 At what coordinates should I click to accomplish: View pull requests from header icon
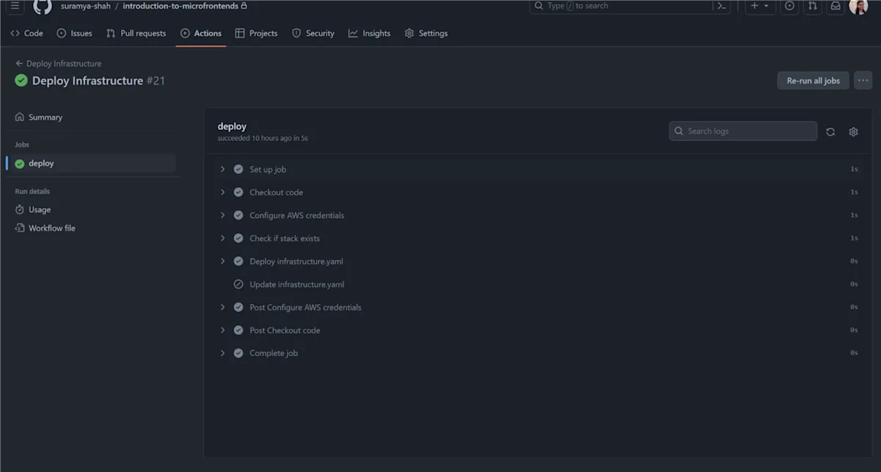[812, 6]
